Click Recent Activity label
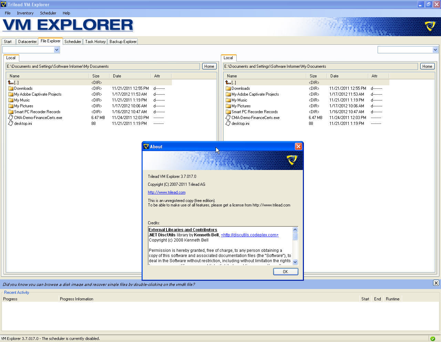This screenshot has width=441, height=342. 17,292
